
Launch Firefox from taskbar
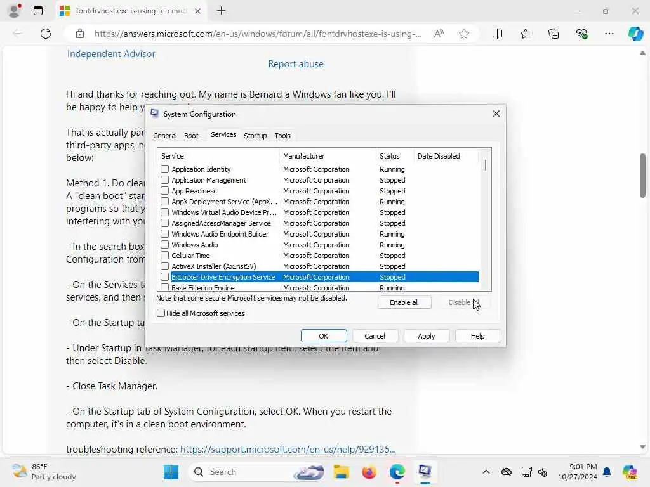pos(369,472)
